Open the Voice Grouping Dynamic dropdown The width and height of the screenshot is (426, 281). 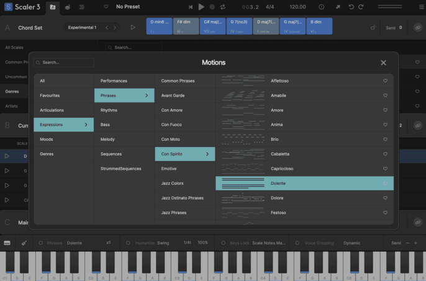[351, 243]
